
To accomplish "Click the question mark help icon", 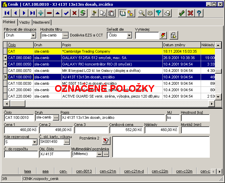I will click(199, 13).
